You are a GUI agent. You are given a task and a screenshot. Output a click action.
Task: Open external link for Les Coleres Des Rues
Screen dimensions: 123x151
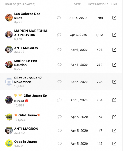(114, 18)
